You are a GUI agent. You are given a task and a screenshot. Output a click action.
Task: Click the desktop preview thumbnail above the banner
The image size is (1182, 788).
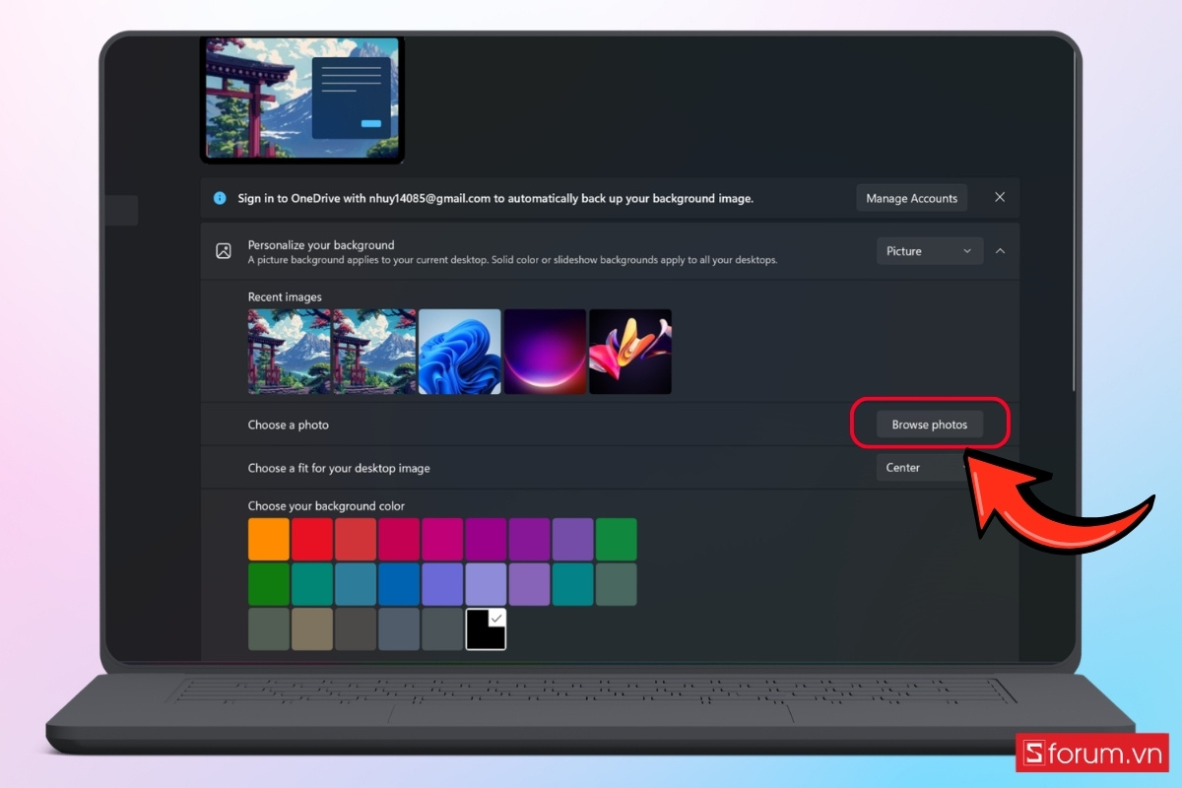(302, 99)
